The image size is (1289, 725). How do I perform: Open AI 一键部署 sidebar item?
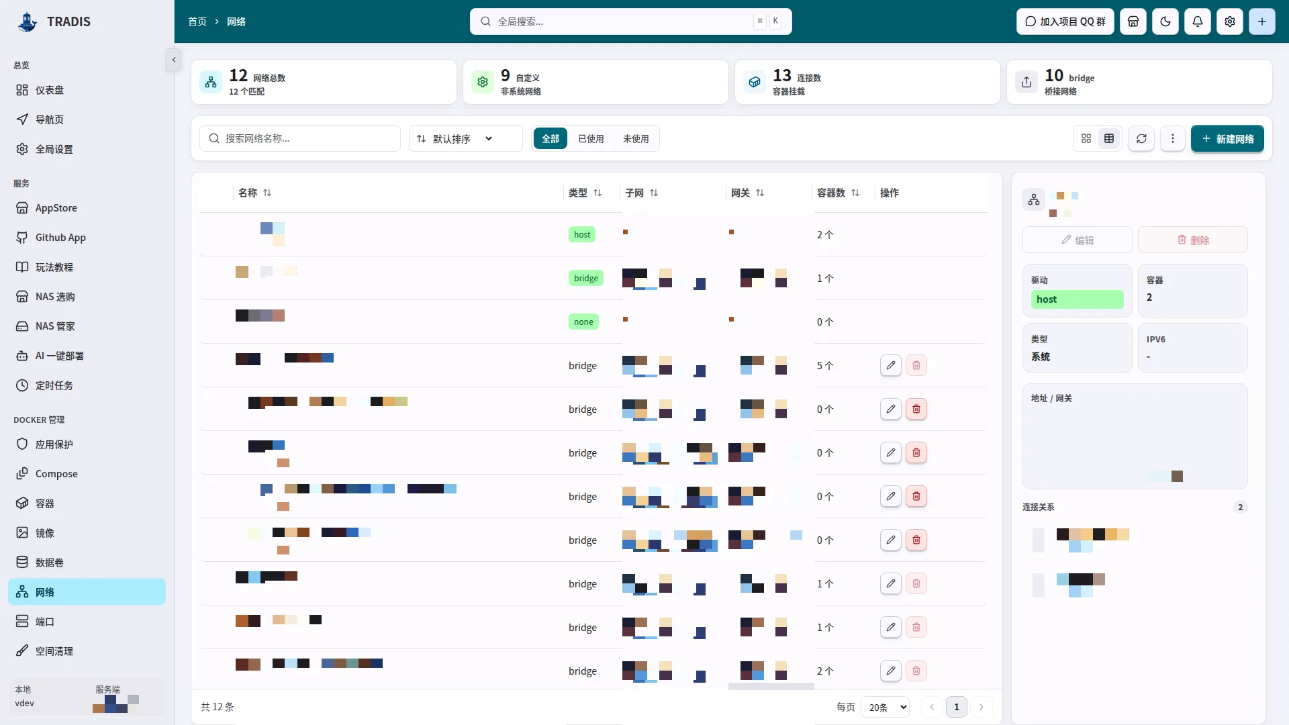pyautogui.click(x=87, y=356)
